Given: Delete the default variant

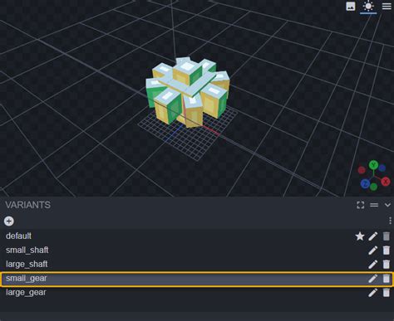Looking at the screenshot, I should pos(387,236).
